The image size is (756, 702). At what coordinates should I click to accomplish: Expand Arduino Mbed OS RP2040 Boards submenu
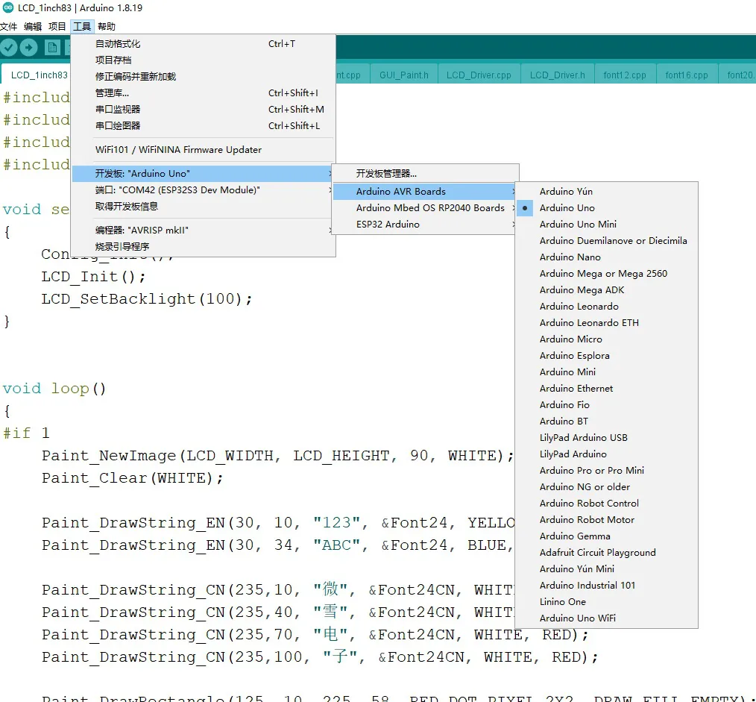coord(424,208)
